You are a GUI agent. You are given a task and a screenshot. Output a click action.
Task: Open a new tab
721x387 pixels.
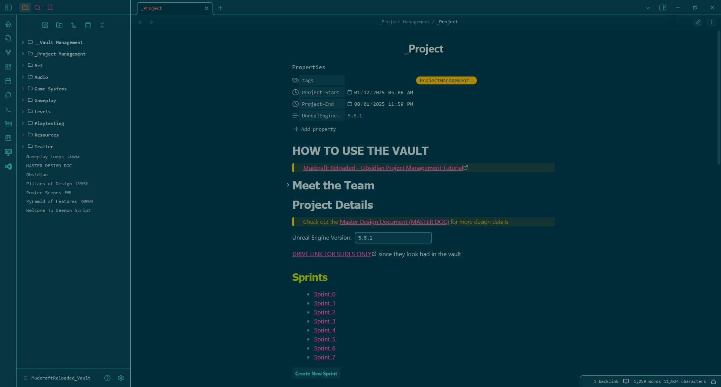pos(220,8)
